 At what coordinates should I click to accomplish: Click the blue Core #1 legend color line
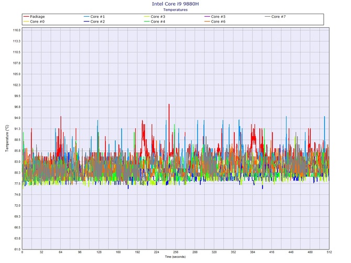[x=86, y=17]
